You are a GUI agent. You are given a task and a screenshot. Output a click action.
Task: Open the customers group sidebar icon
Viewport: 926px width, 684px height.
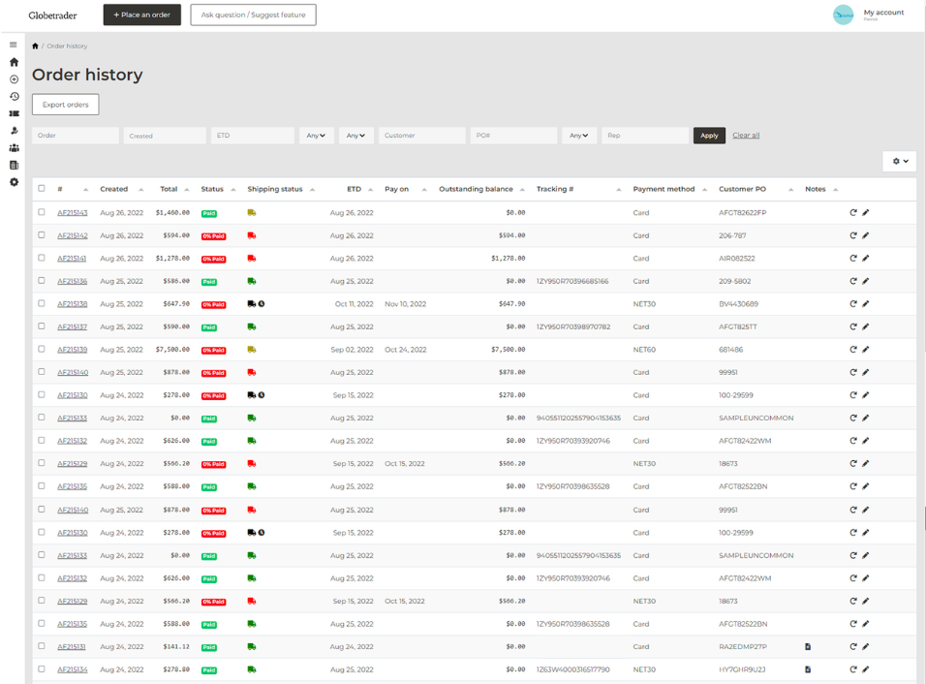coord(14,148)
